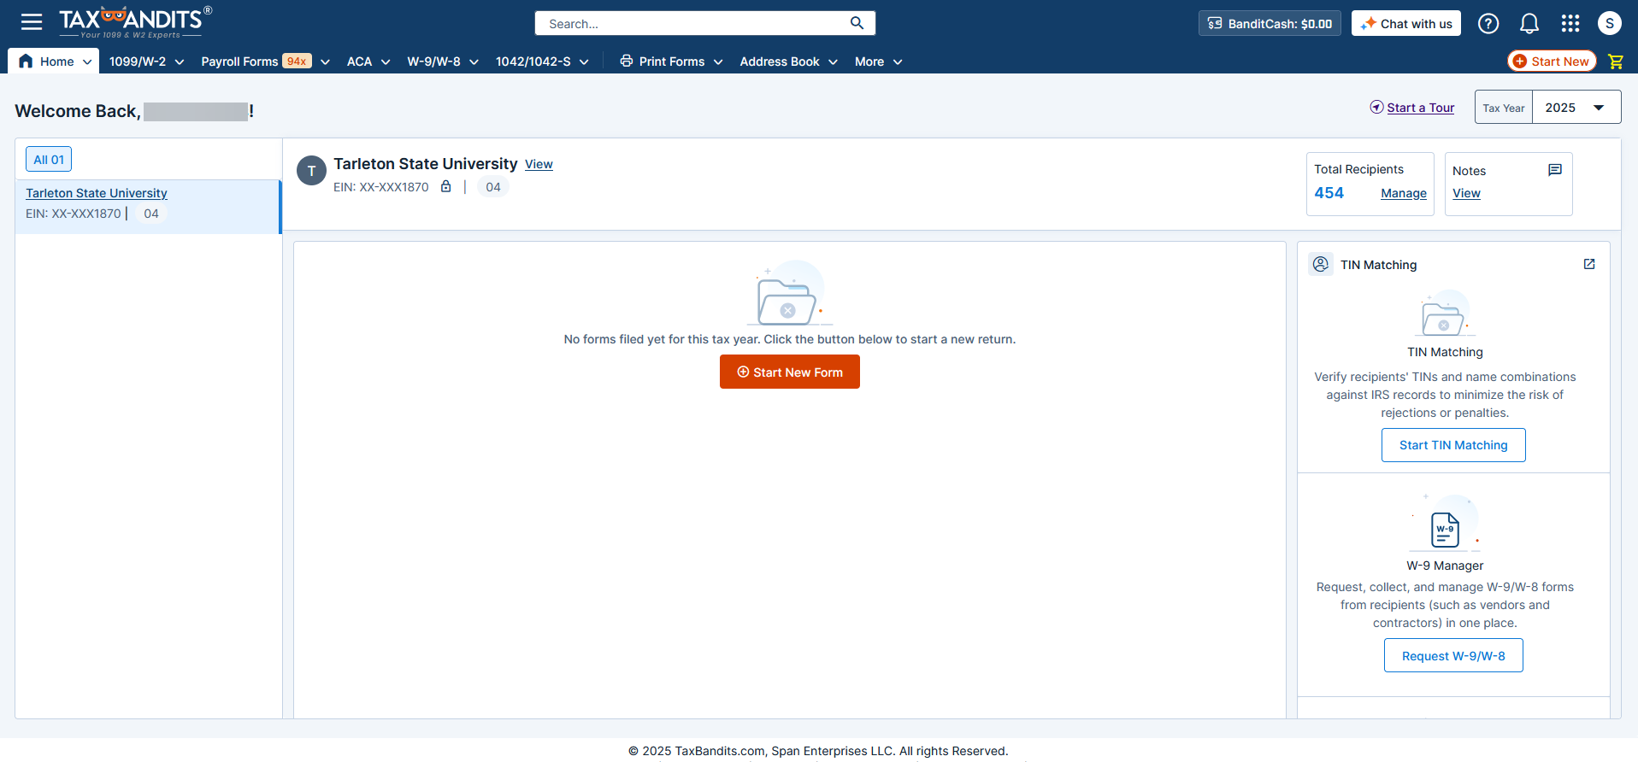This screenshot has width=1638, height=762.
Task: Click the 454 total recipients count
Action: 1329,193
